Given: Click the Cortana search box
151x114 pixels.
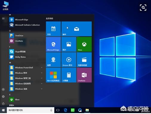Looking at the screenshot, I should pyautogui.click(x=30, y=110).
